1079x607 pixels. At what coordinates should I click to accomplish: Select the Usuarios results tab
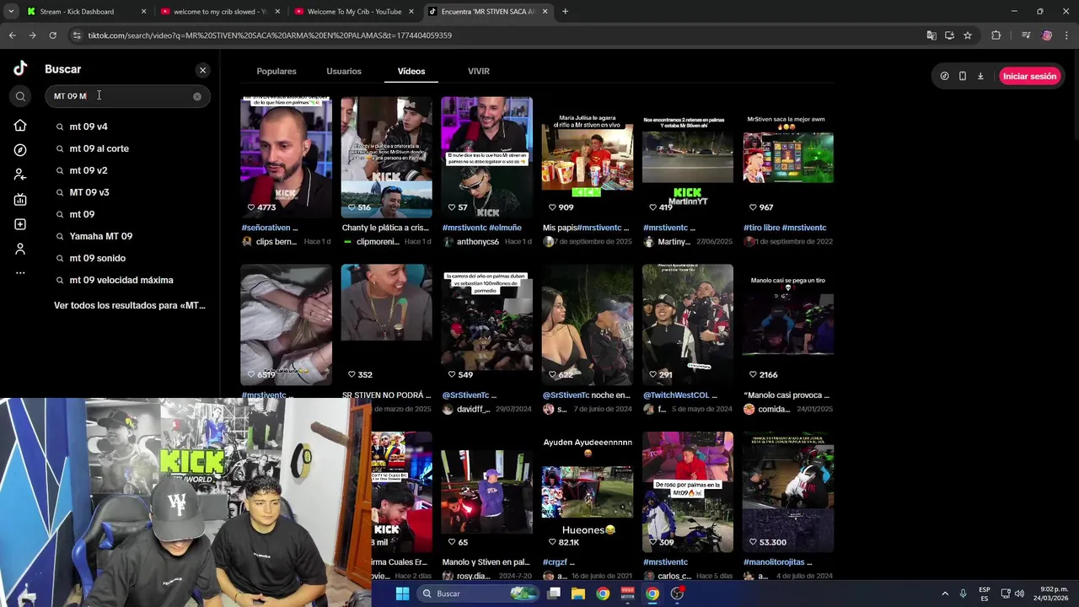[344, 72]
